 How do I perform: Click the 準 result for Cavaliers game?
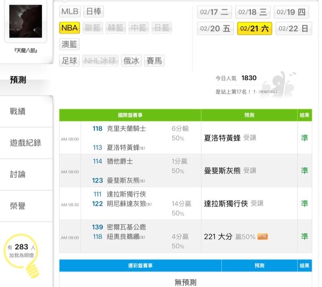click(x=305, y=138)
